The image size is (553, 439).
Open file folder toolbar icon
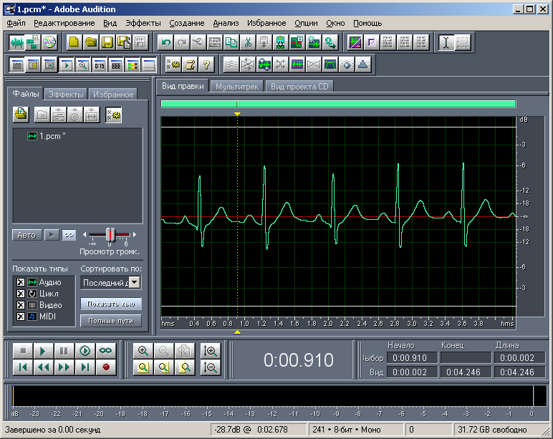[x=91, y=42]
